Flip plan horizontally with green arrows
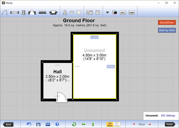Image resolution: width=179 pixels, height=128 pixels. pyautogui.click(x=84, y=125)
